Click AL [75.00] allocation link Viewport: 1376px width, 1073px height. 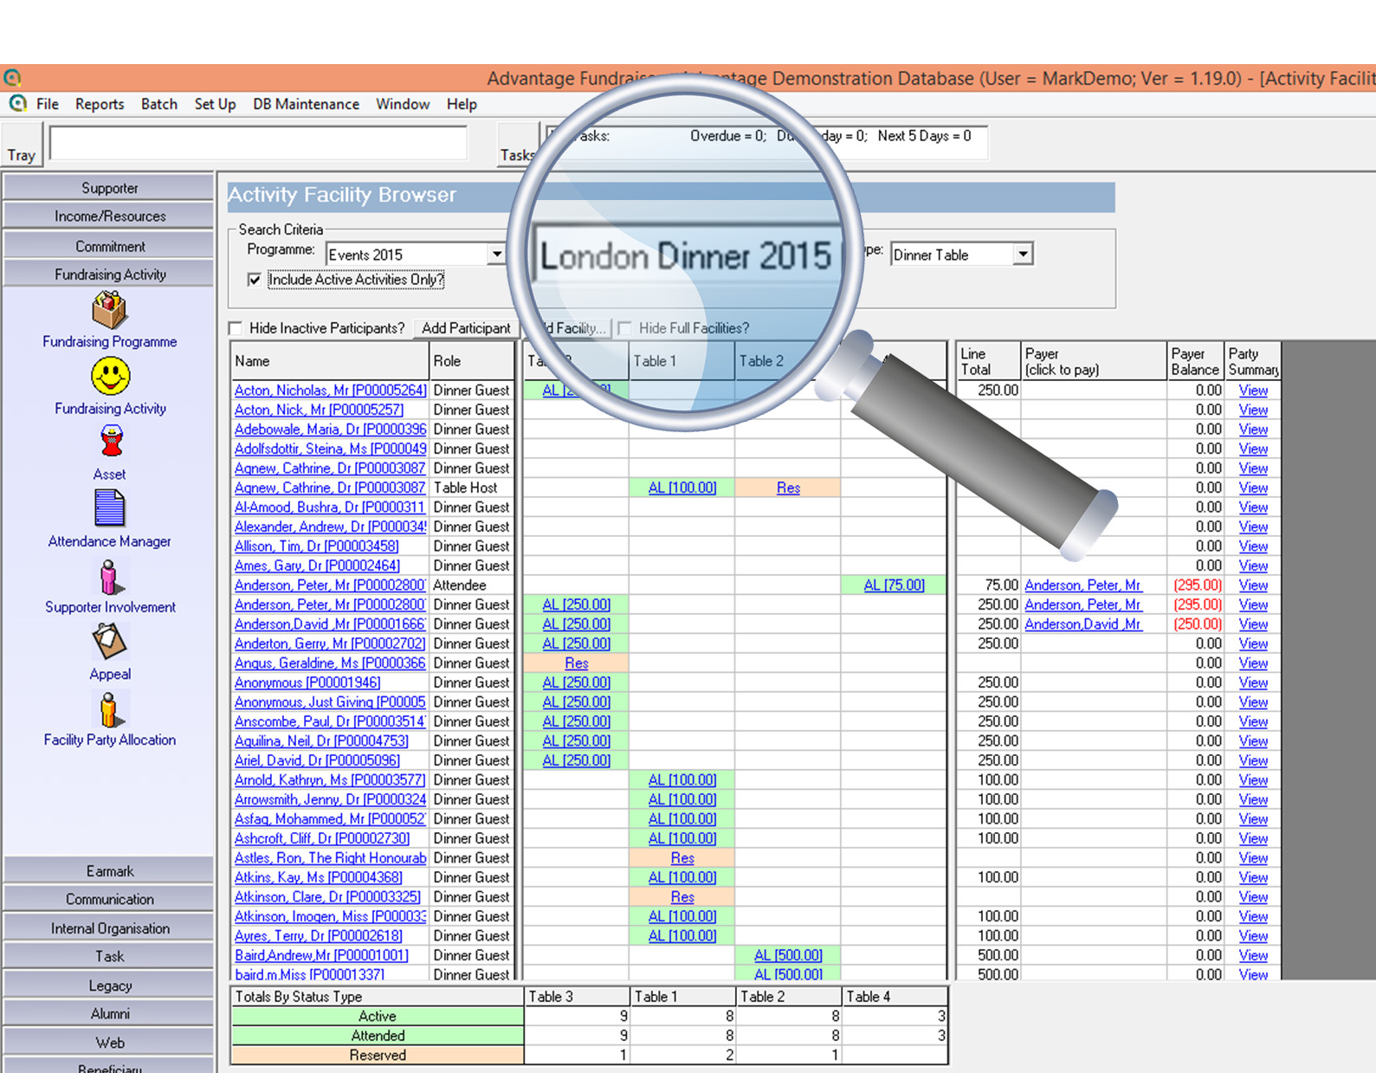coord(894,585)
